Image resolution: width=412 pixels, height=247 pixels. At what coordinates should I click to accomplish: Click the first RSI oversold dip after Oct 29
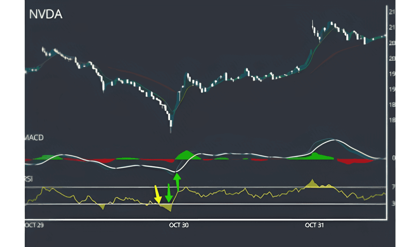[x=102, y=206]
